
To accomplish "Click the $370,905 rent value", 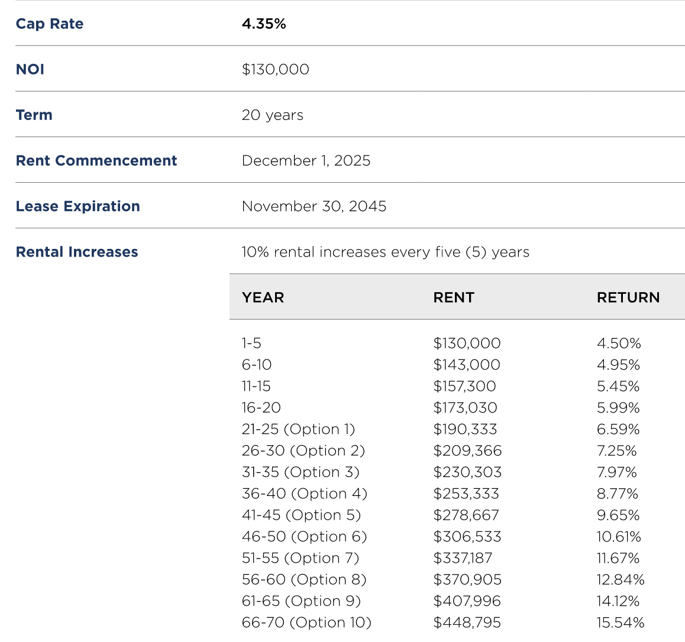I will pyautogui.click(x=467, y=579).
